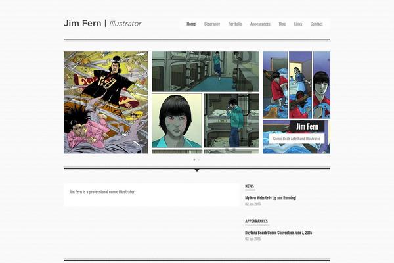Image resolution: width=394 pixels, height=263 pixels.
Task: Open 'My New Website is Up and Running!' post
Action: pyautogui.click(x=271, y=198)
